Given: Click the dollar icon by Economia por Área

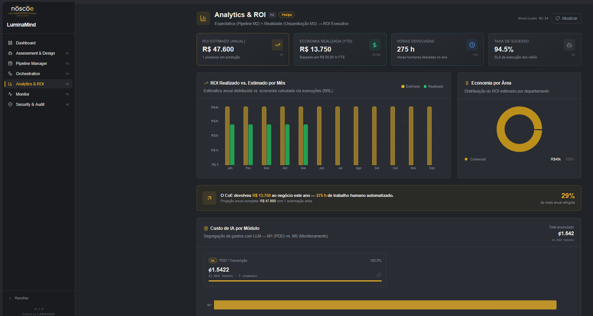Looking at the screenshot, I should pyautogui.click(x=467, y=83).
